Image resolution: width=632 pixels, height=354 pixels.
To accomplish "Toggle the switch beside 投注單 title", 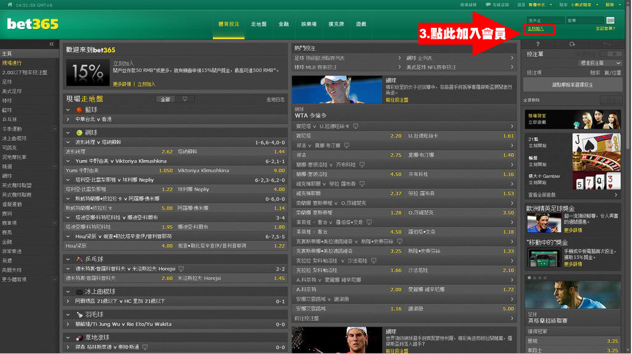I will coord(611,54).
